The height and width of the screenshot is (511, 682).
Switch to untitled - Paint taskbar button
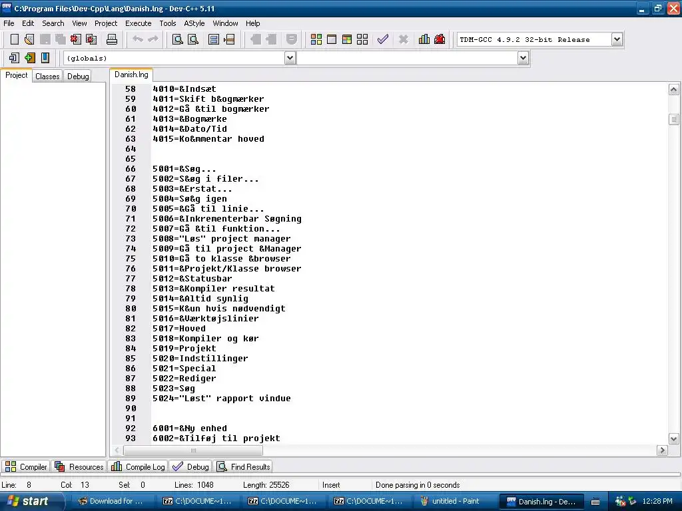(x=454, y=501)
